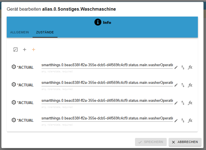This screenshot has width=206, height=150.
Task: Open the fx function editor in third row
Action: (190, 103)
